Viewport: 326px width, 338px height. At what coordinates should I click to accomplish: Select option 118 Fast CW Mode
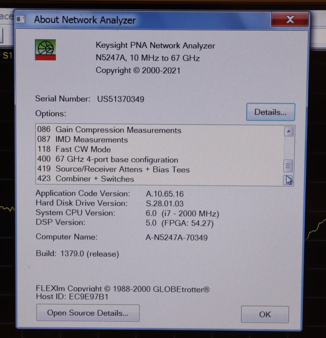(x=82, y=149)
